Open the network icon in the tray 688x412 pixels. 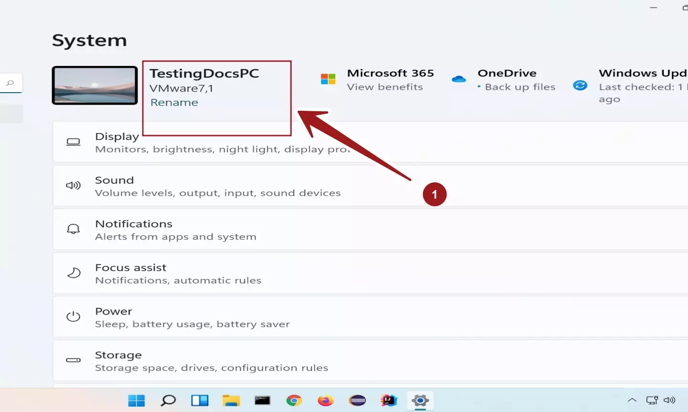tap(652, 401)
